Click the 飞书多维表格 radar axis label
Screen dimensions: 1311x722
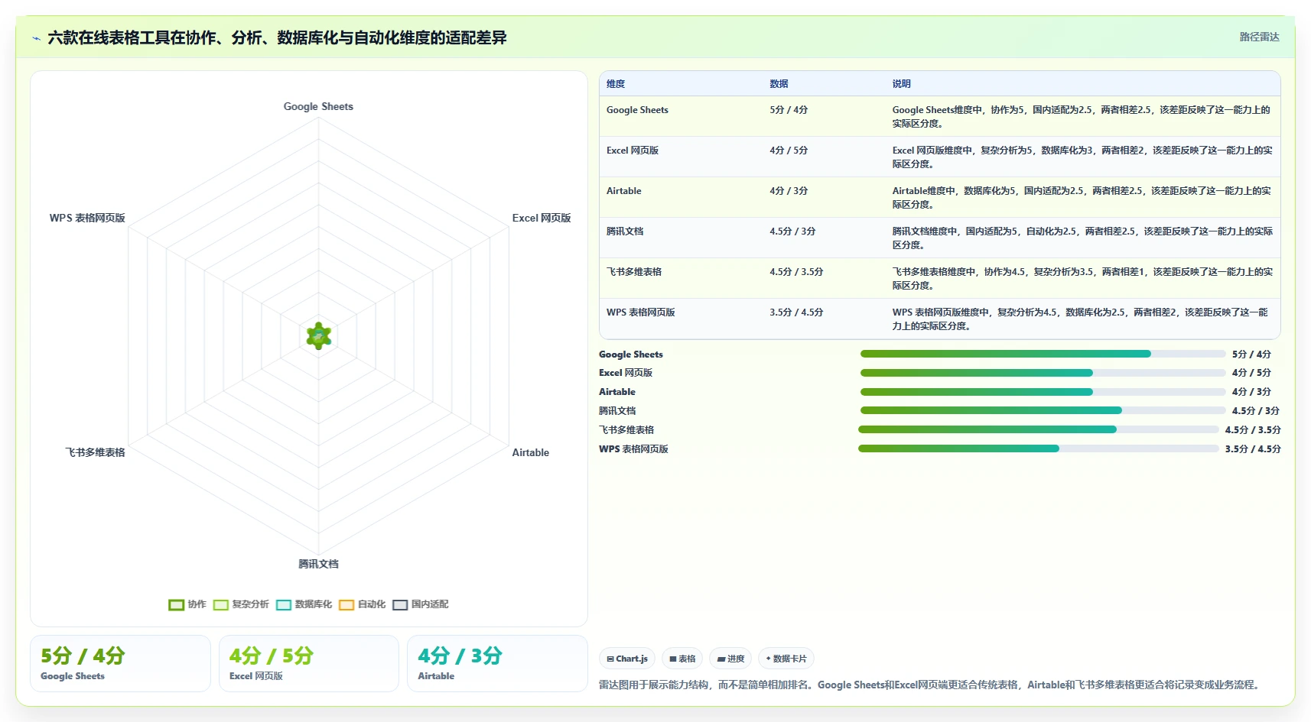[x=95, y=453]
